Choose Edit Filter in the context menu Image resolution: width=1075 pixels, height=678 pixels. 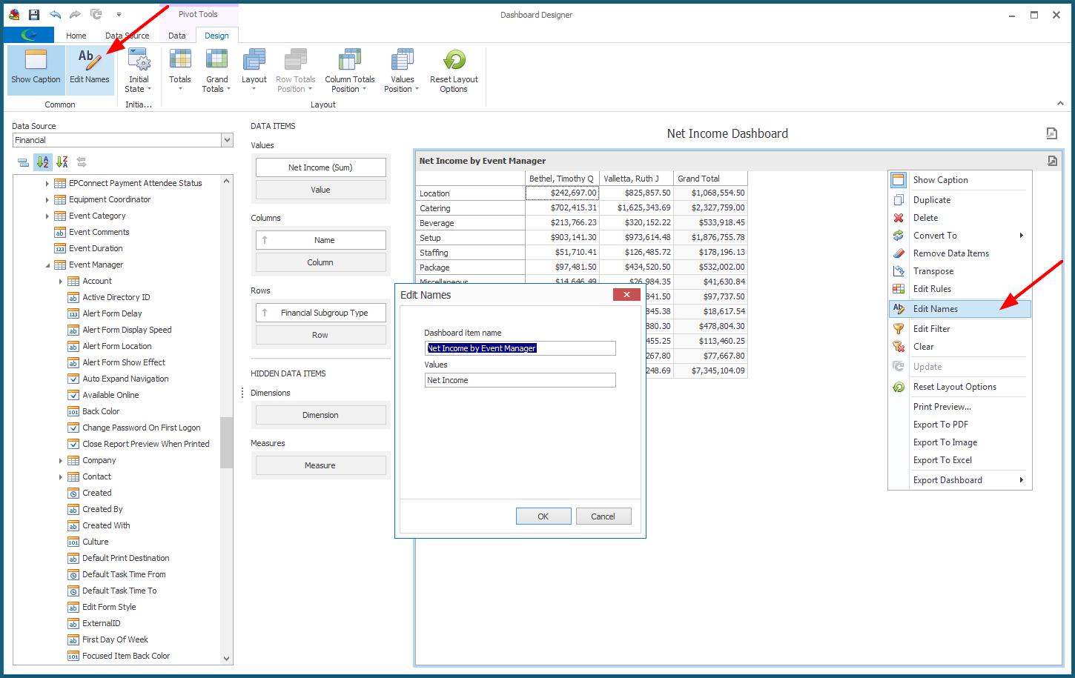tap(960, 329)
